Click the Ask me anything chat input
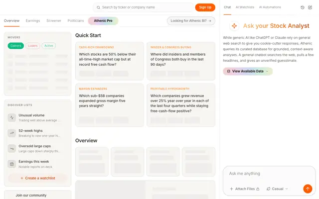Image resolution: width=319 pixels, height=199 pixels. [x=269, y=174]
